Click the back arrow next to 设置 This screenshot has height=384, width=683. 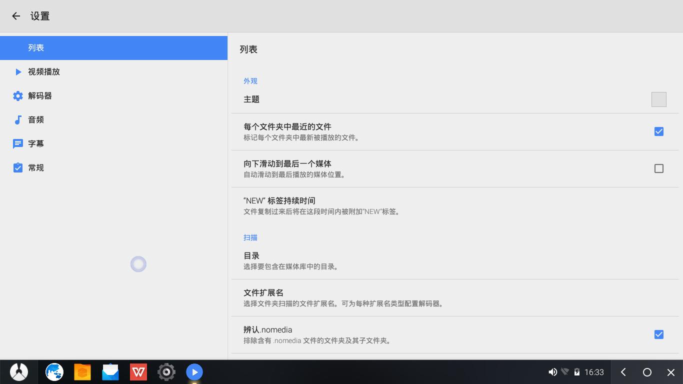[16, 16]
